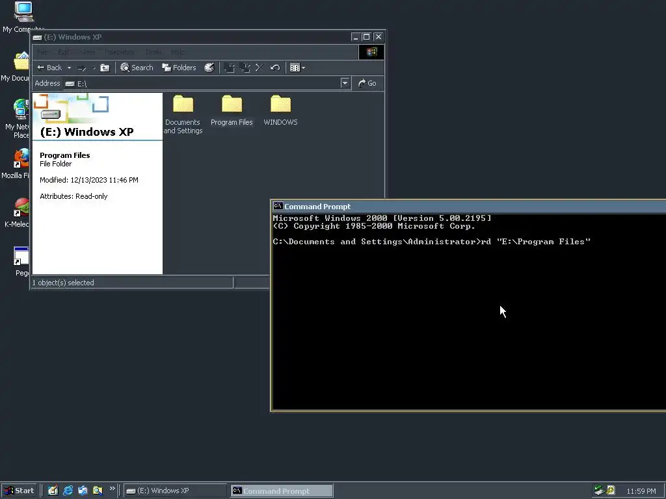Switch to (E:) Windows XP taskbar button

pos(175,491)
